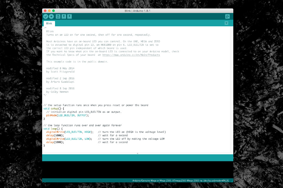Minimize the window using the yellow button
The image size is (283, 188).
(x=49, y=11)
